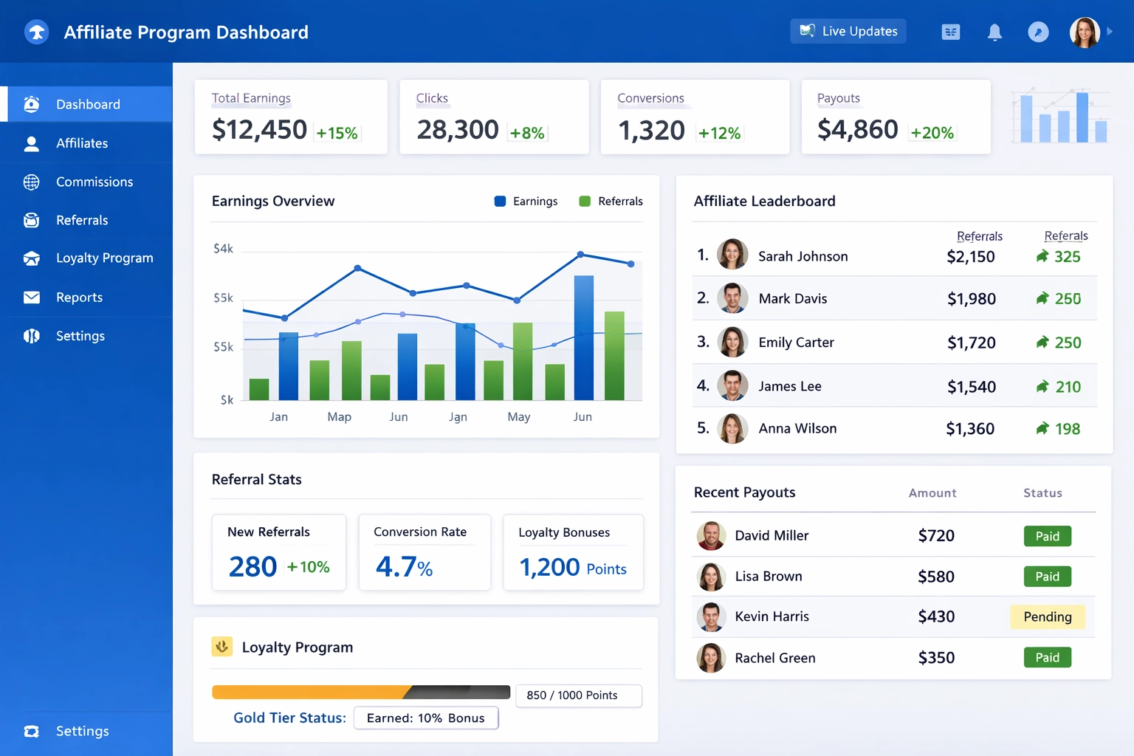Click the Earned: 10% Bonus button
The height and width of the screenshot is (756, 1134).
pyautogui.click(x=426, y=718)
